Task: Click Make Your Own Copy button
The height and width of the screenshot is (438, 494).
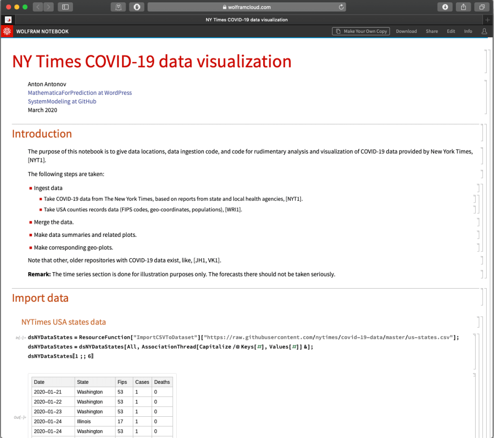Action: pos(361,31)
